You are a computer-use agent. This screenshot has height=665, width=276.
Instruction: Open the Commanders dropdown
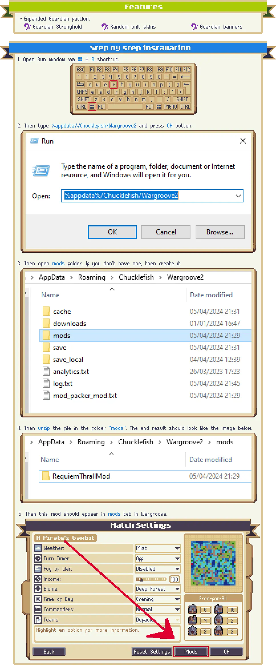(x=158, y=609)
